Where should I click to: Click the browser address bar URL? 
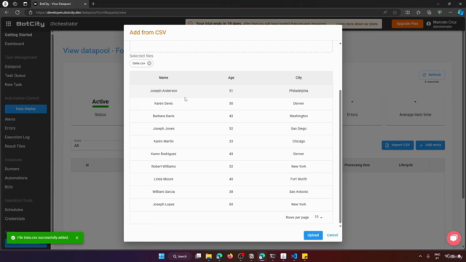pyautogui.click(x=81, y=12)
